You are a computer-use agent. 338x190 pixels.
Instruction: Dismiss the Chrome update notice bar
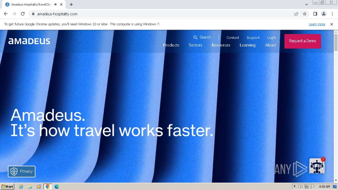coord(332,24)
